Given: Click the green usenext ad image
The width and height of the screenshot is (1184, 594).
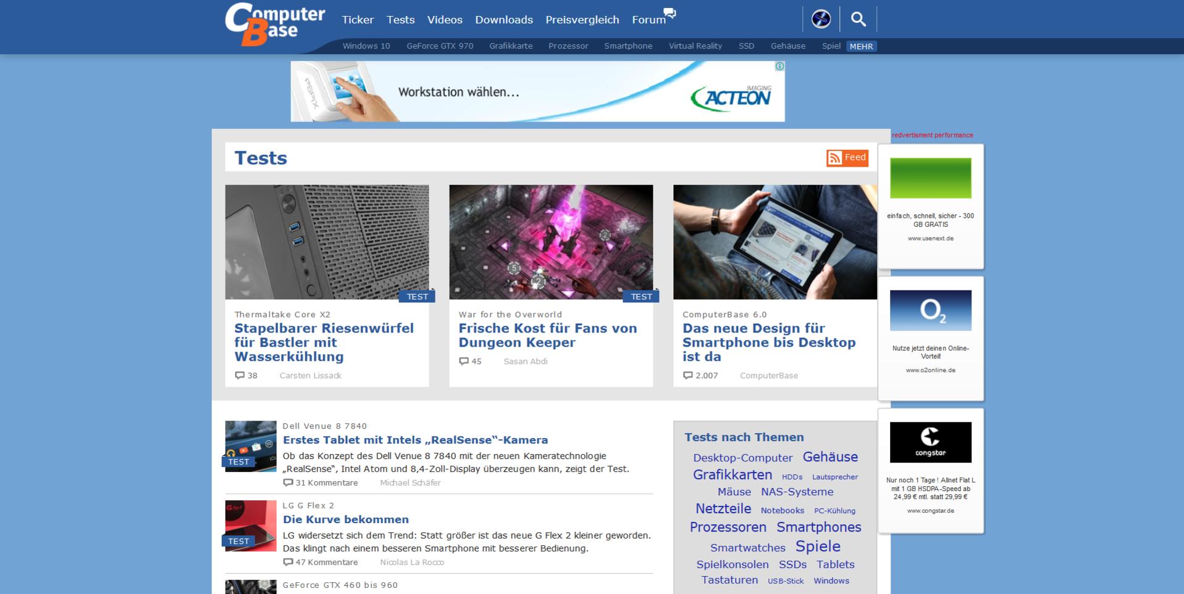Looking at the screenshot, I should pos(930,178).
